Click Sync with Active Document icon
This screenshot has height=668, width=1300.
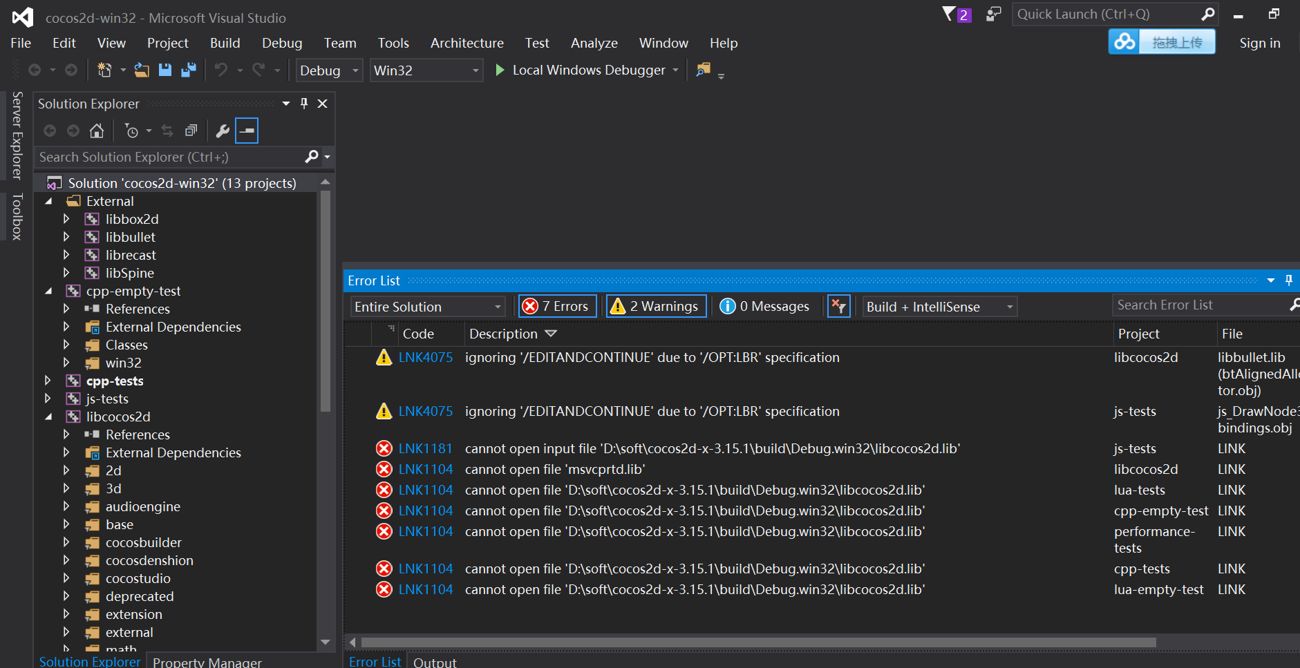pos(167,131)
